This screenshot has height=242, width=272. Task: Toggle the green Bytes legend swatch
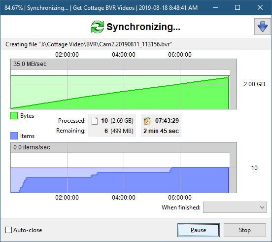pyautogui.click(x=14, y=116)
